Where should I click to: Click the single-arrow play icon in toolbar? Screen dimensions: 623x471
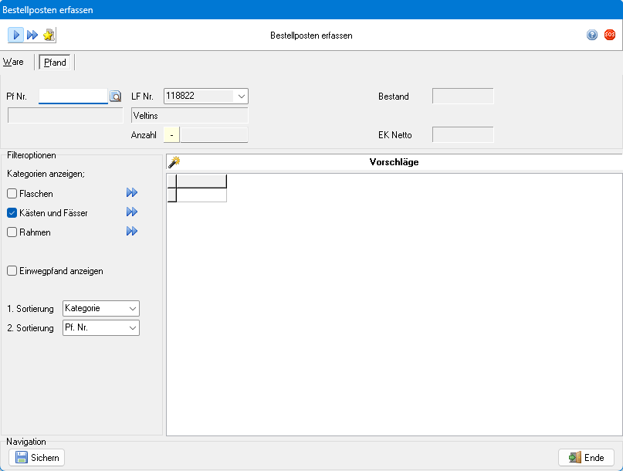point(16,35)
